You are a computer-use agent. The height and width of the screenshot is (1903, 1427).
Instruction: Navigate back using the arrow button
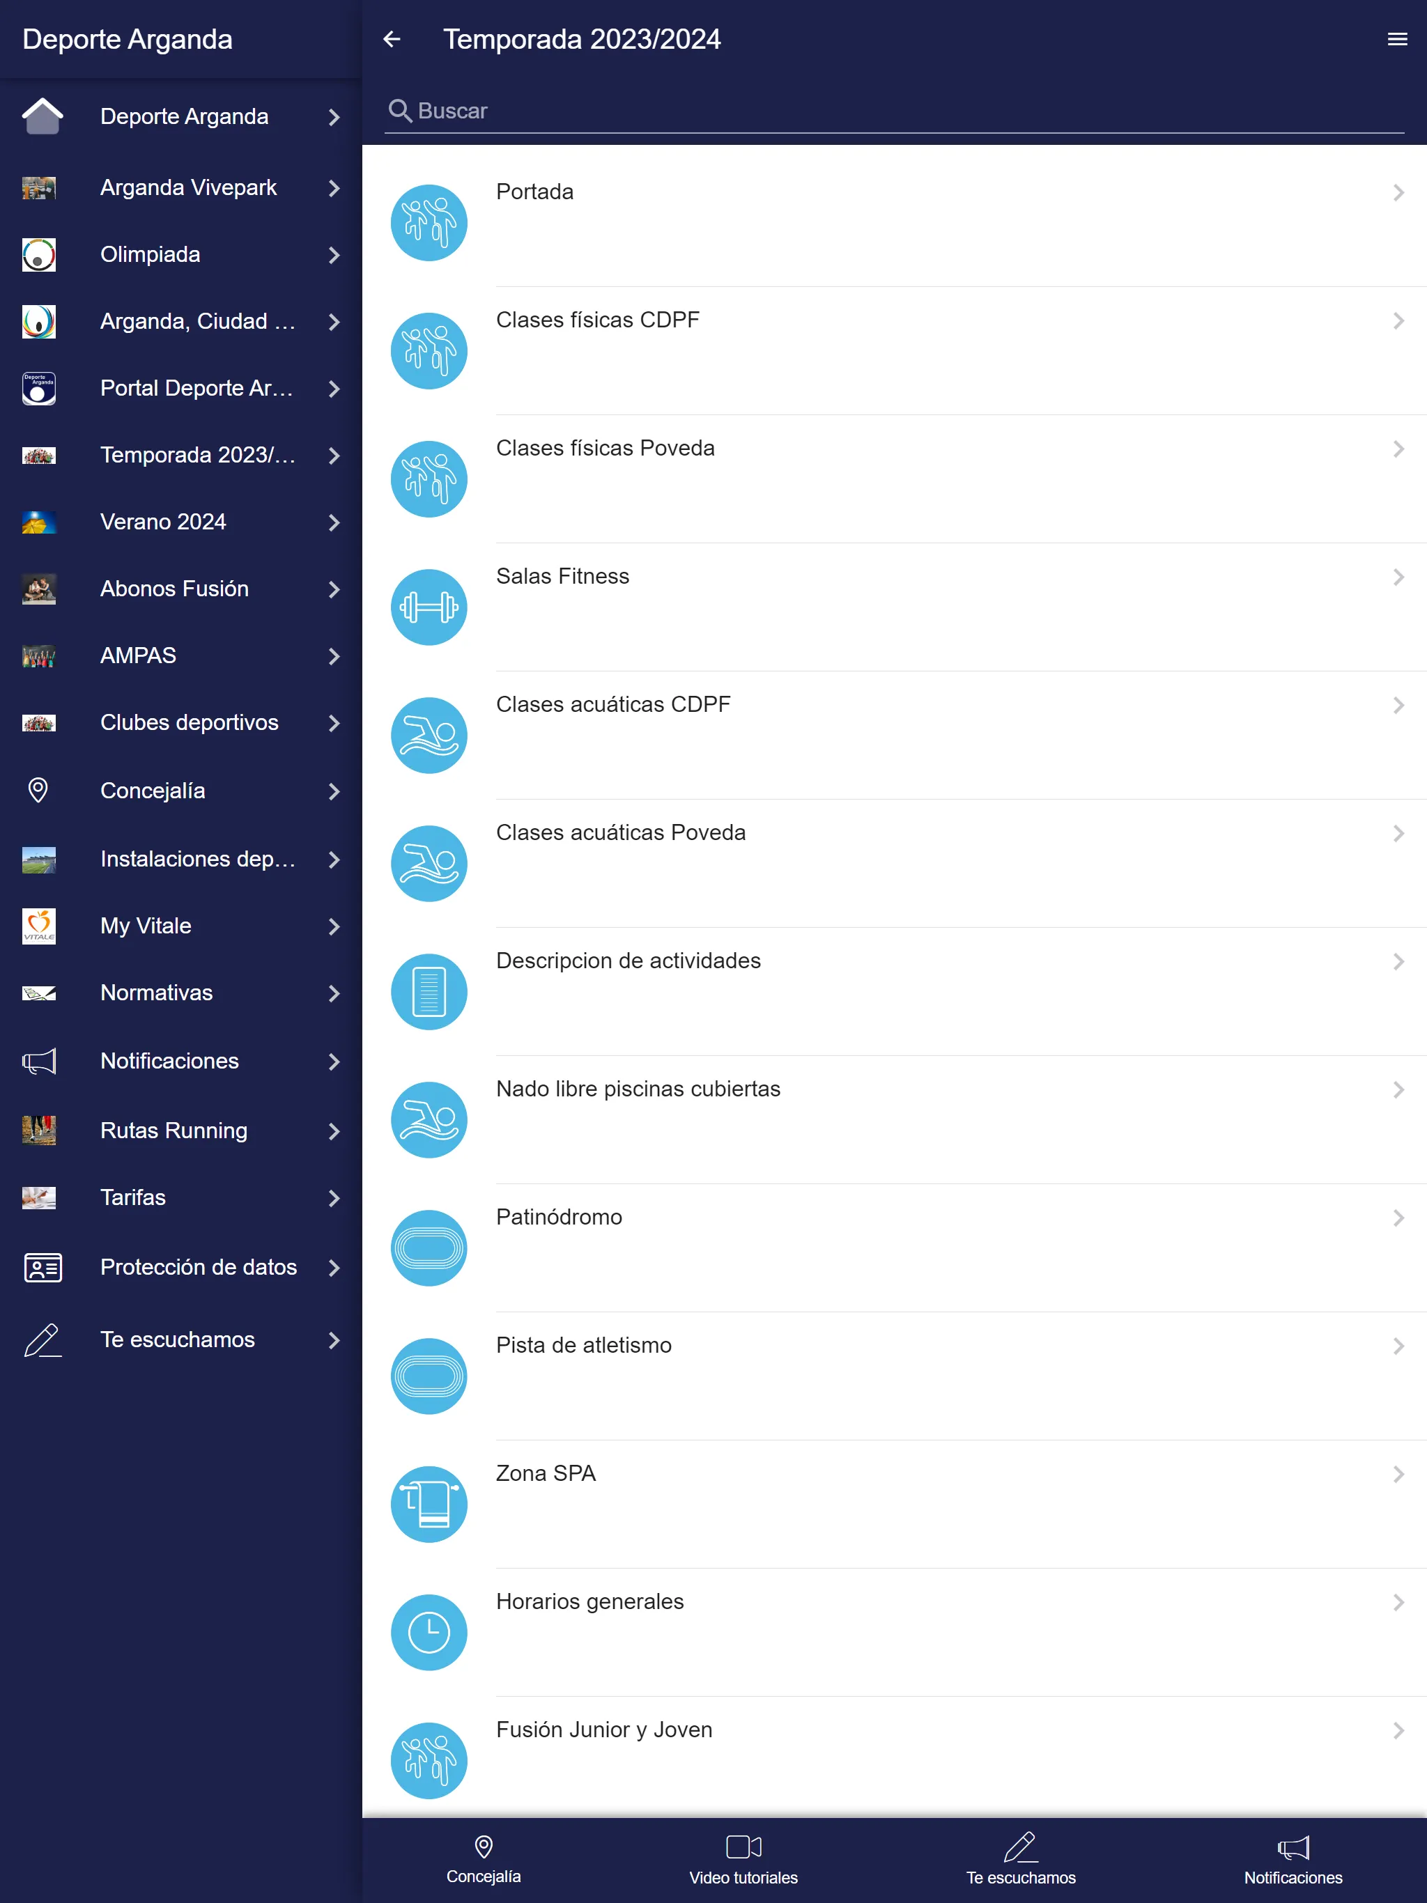pyautogui.click(x=393, y=39)
